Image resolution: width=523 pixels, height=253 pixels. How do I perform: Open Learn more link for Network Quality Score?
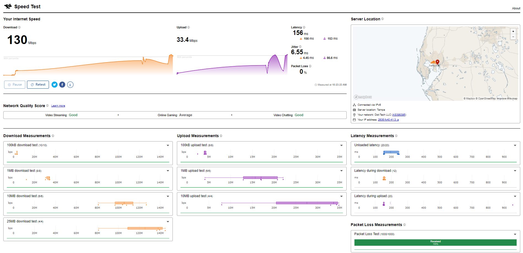pyautogui.click(x=58, y=106)
